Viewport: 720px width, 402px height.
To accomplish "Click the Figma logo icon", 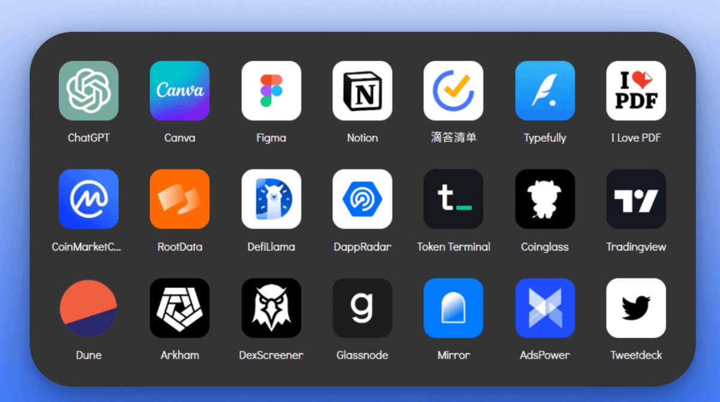I will 271,90.
